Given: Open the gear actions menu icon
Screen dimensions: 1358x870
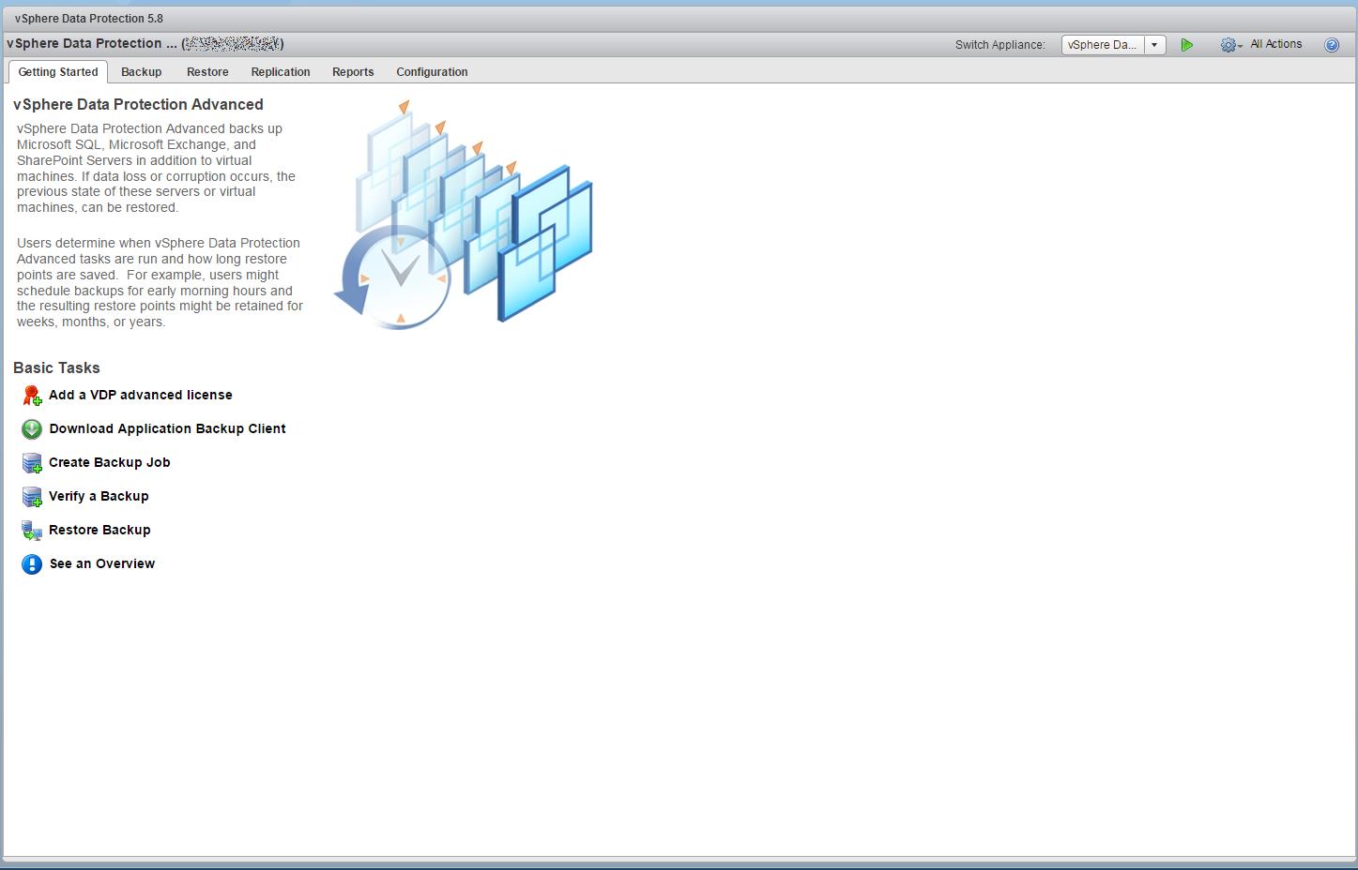Looking at the screenshot, I should [x=1230, y=45].
